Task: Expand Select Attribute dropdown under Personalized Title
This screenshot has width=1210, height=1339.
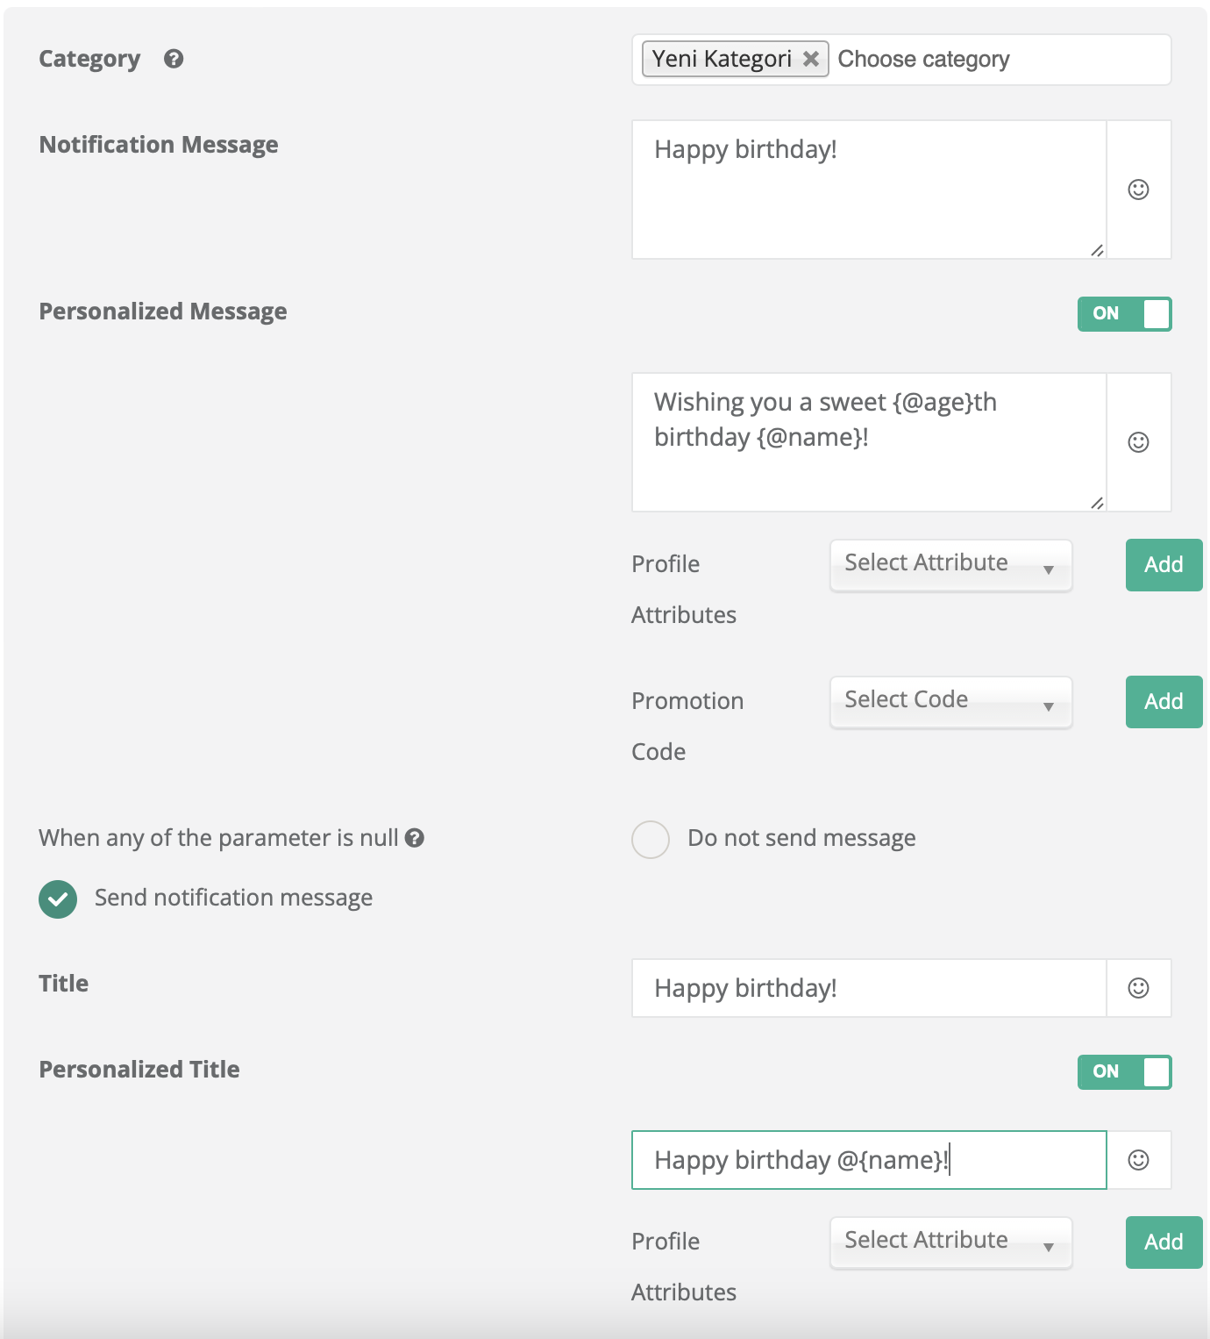Action: 950,1242
